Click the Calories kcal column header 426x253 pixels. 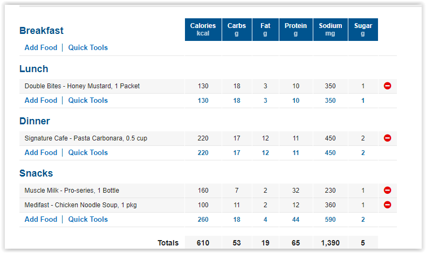pyautogui.click(x=203, y=30)
